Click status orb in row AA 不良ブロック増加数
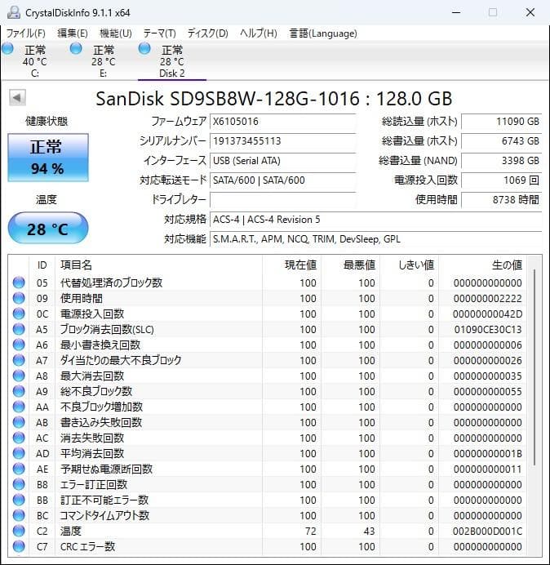 pyautogui.click(x=19, y=407)
